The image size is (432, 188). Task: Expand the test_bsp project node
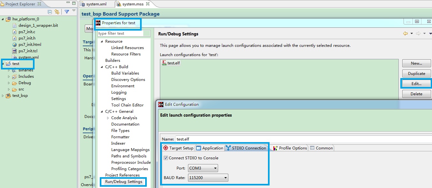[x=3, y=96]
